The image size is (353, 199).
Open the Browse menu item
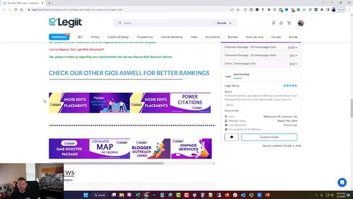click(293, 37)
